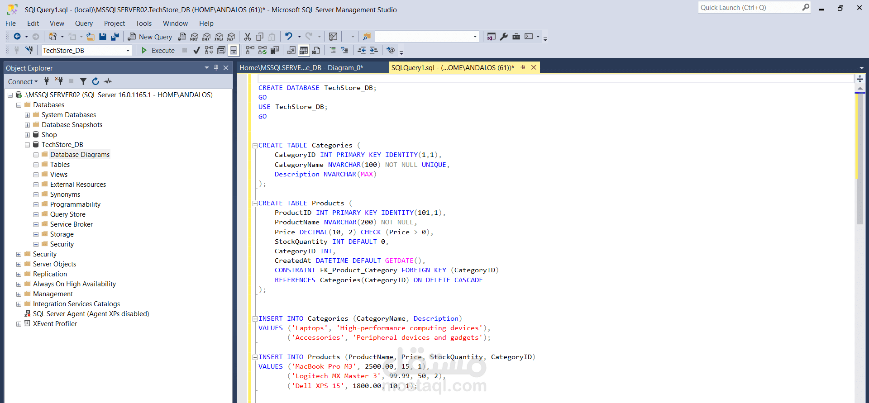Open the TechStore_DB database dropdown
The image size is (869, 403).
(x=128, y=50)
